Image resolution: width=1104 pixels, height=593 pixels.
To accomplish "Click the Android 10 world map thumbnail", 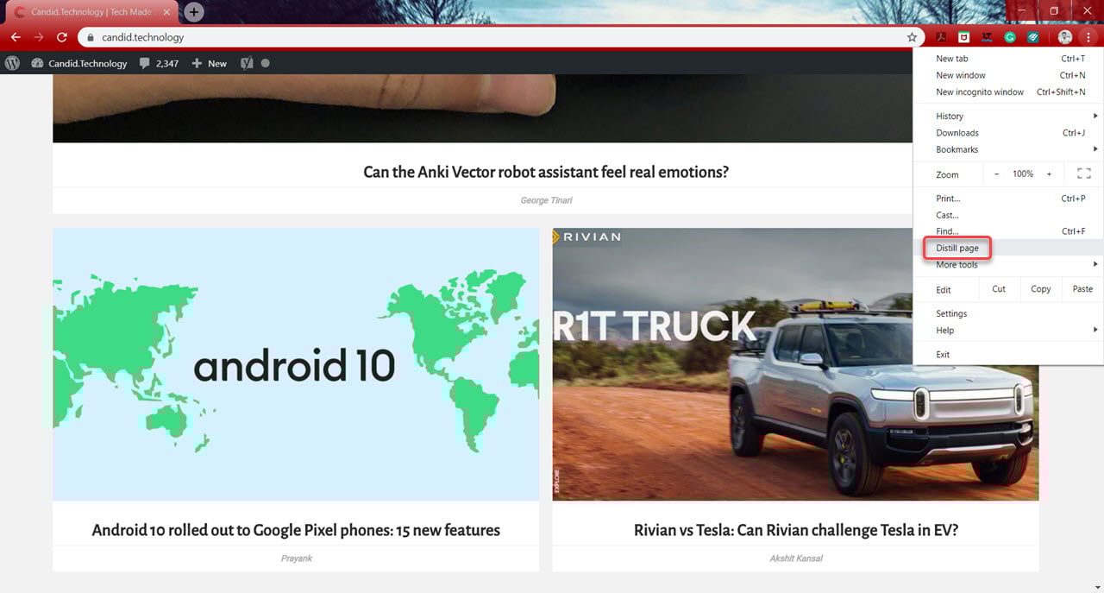I will click(296, 364).
